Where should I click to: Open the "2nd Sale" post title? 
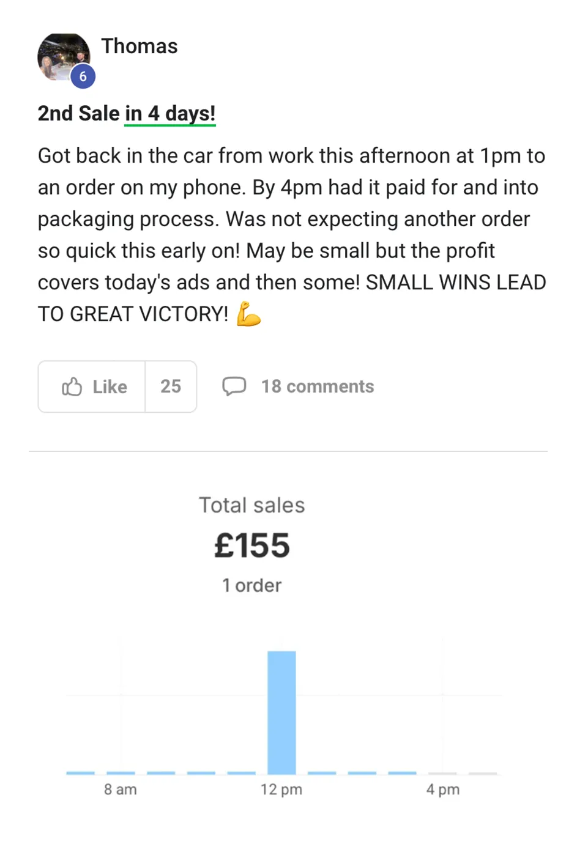coord(79,114)
